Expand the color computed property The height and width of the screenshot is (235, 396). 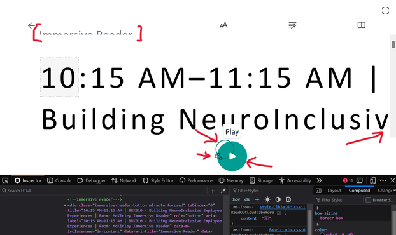point(318,224)
